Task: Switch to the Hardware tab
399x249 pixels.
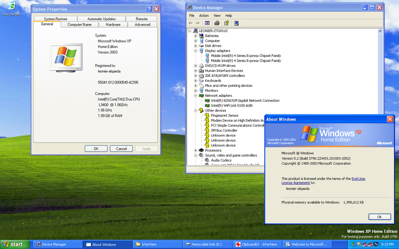Action: [x=113, y=24]
